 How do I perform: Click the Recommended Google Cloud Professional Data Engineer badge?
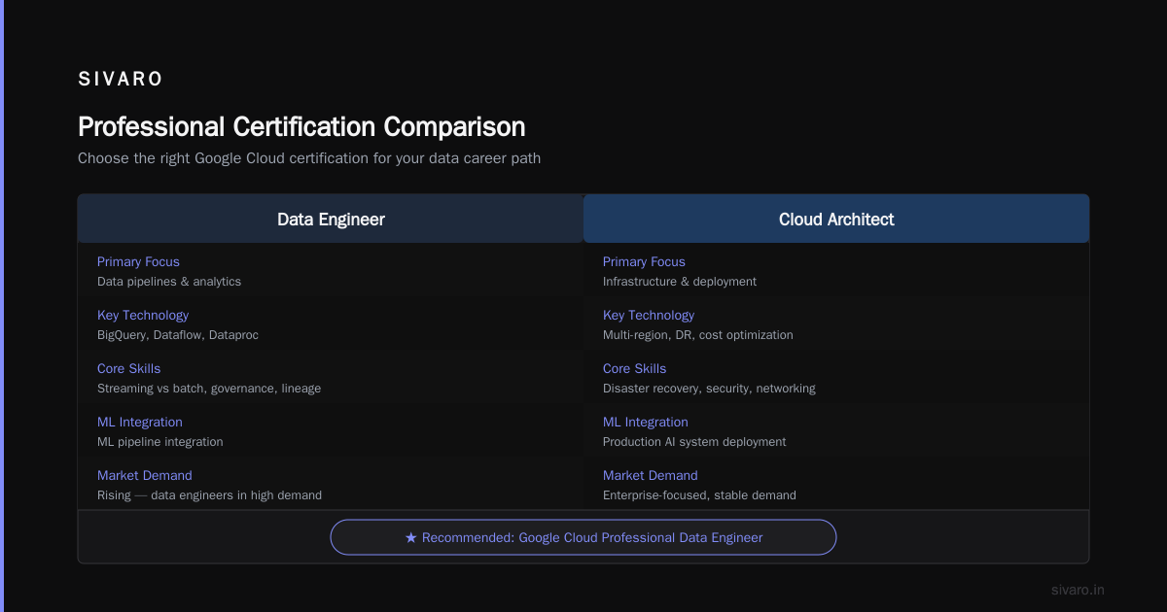583,537
